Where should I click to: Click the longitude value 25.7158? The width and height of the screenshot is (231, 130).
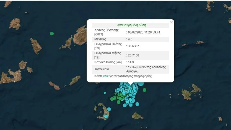[133, 55]
